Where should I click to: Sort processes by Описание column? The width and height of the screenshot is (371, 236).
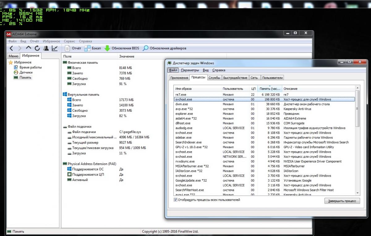point(318,89)
